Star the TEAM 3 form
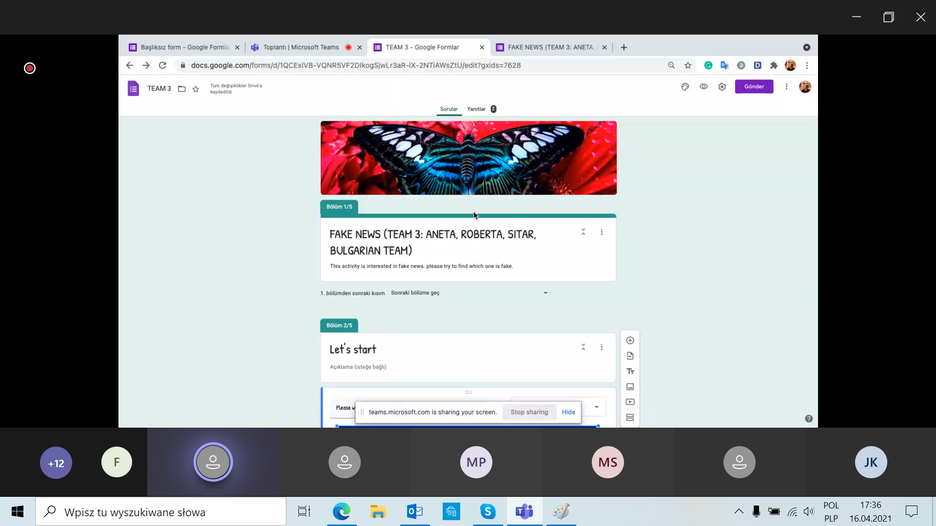The width and height of the screenshot is (936, 526). click(195, 89)
